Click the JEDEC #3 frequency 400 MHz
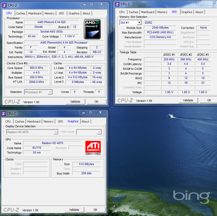 pyautogui.click(x=203, y=59)
